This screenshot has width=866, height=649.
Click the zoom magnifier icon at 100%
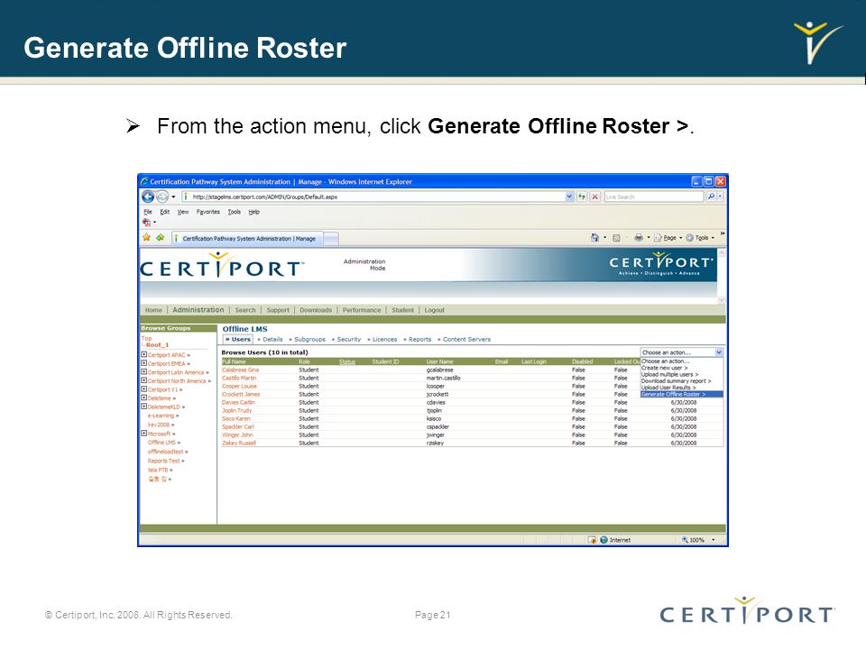tap(685, 540)
